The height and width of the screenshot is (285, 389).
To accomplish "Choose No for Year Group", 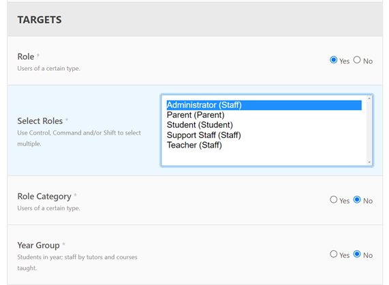I will click(x=357, y=254).
